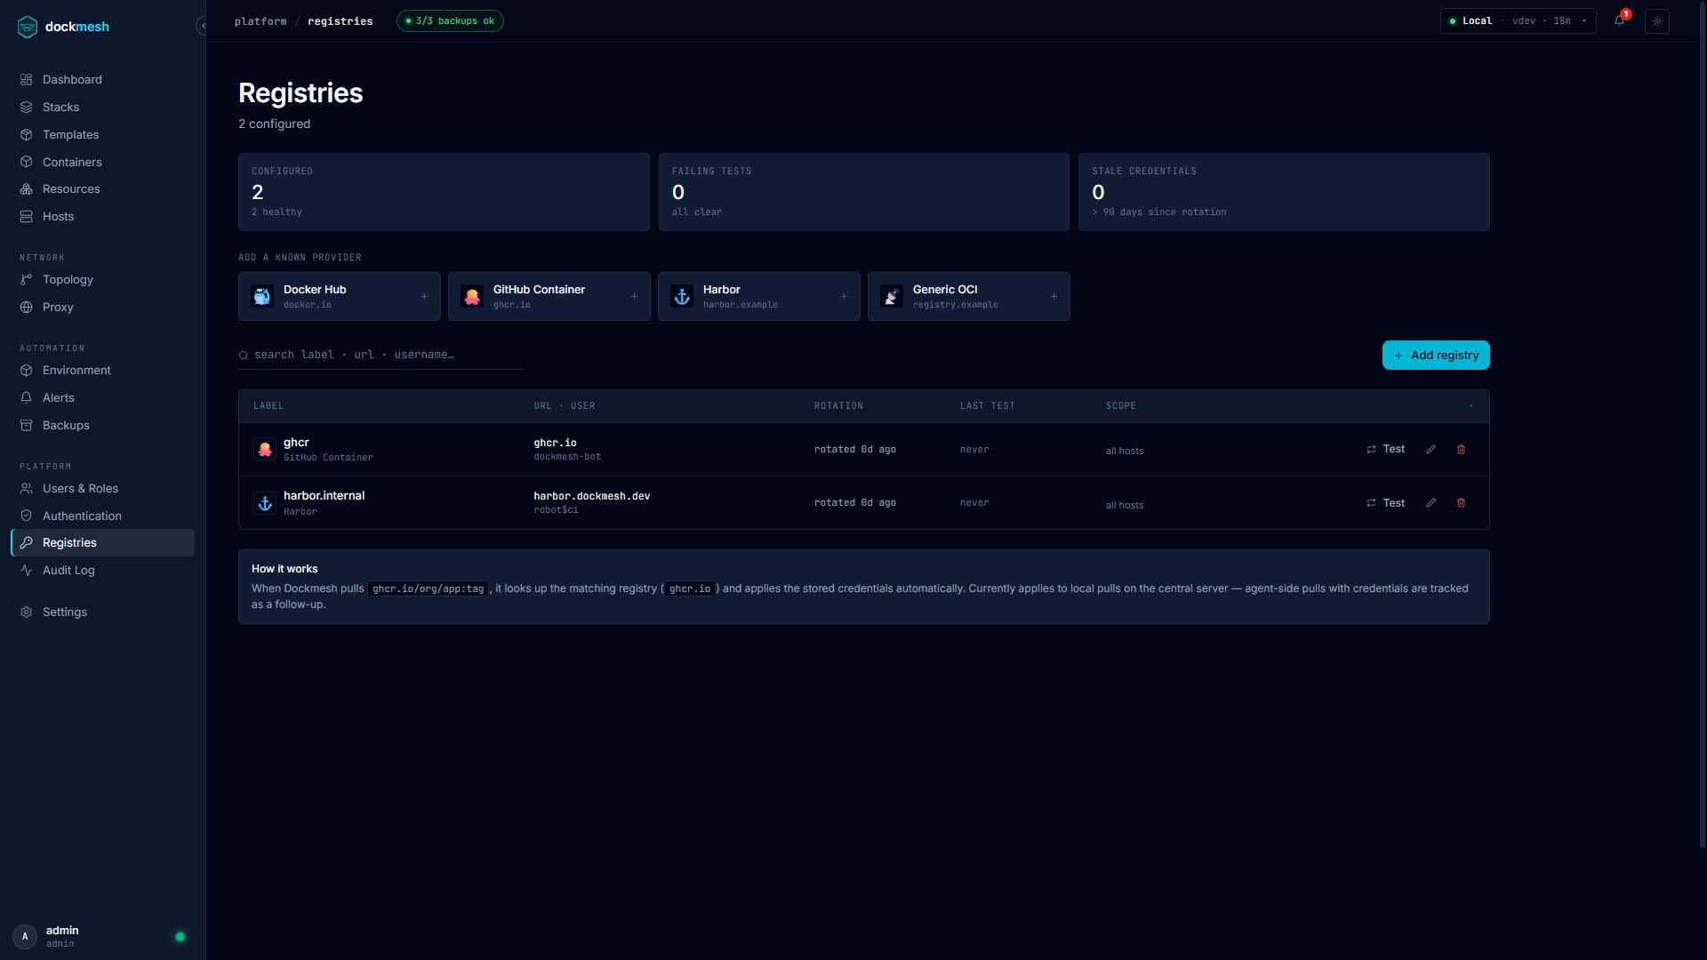
Task: Delete the harbor.internal registry
Action: point(1461,503)
